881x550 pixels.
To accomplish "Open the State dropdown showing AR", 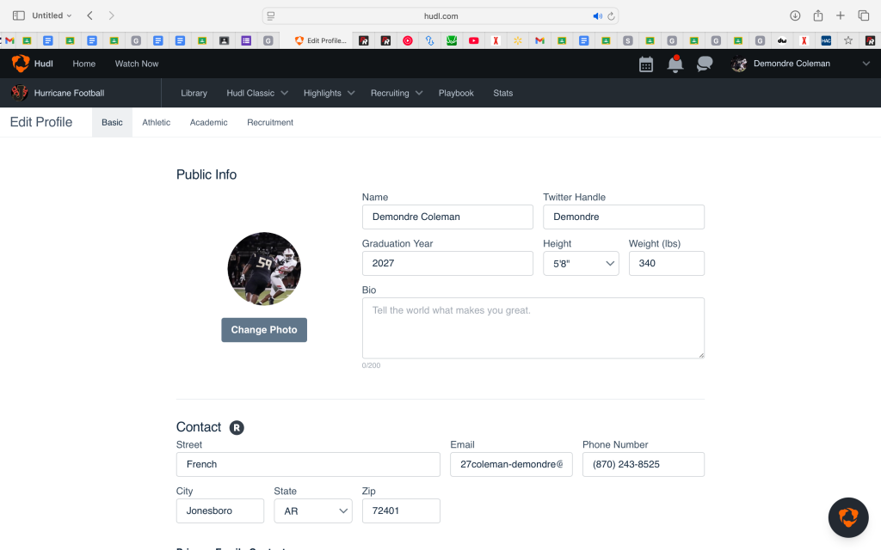I will pyautogui.click(x=312, y=510).
